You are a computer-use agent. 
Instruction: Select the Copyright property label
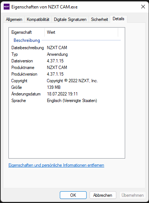click(x=19, y=81)
